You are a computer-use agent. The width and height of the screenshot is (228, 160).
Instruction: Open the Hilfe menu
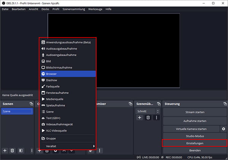108,9
